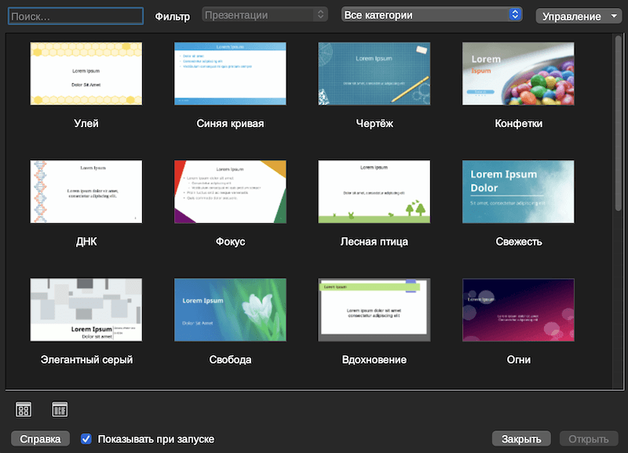Choose the Свобода flower template

(x=230, y=310)
